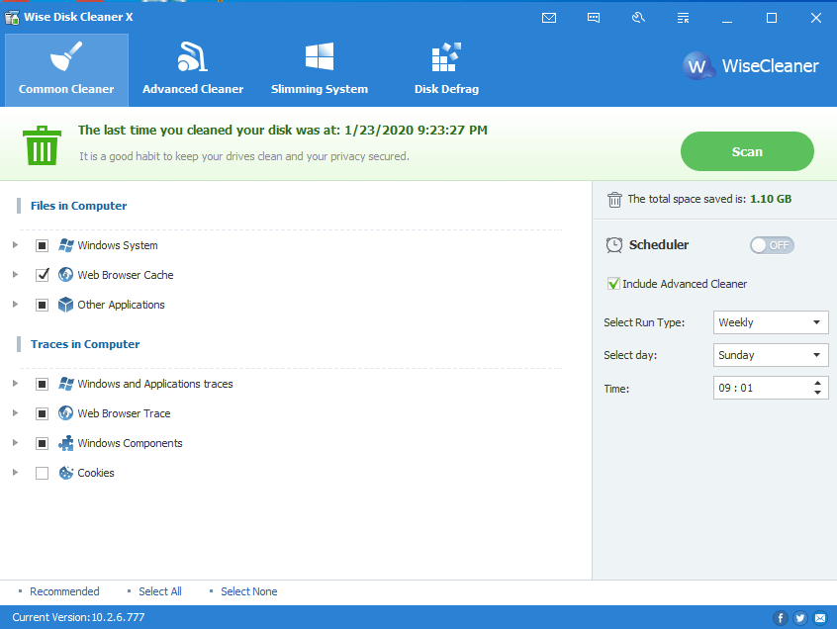Click the green trash can icon
The height and width of the screenshot is (629, 837).
[x=42, y=145]
